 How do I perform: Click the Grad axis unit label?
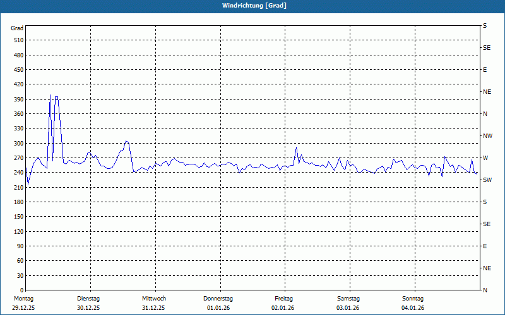pos(17,28)
